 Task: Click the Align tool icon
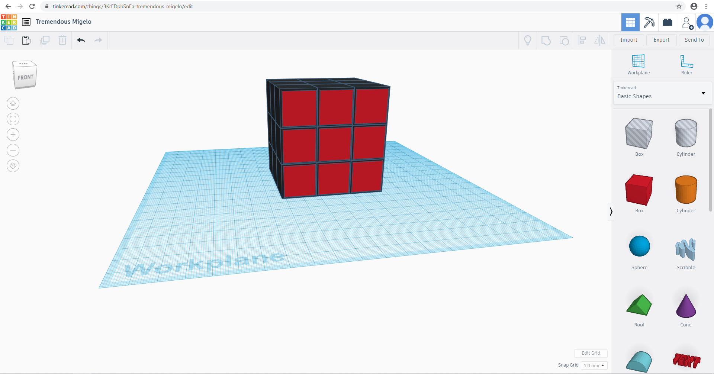pos(582,40)
